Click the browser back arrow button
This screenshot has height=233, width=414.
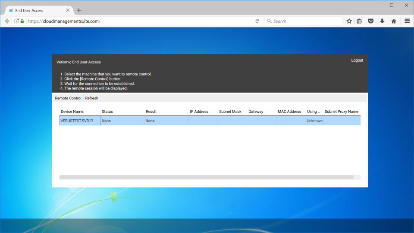coord(7,21)
